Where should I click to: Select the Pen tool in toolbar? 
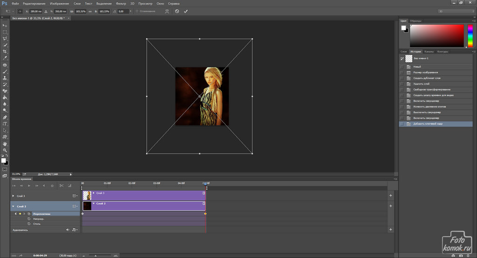[x=5, y=117]
